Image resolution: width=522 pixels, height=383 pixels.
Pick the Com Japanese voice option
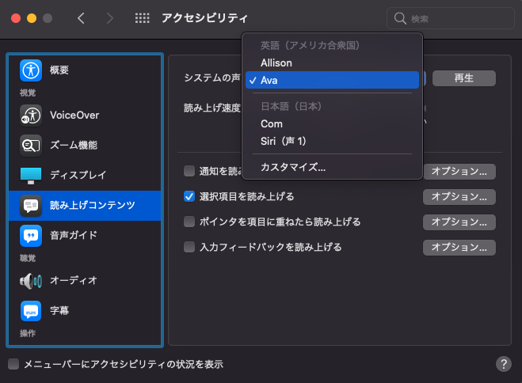tap(271, 124)
